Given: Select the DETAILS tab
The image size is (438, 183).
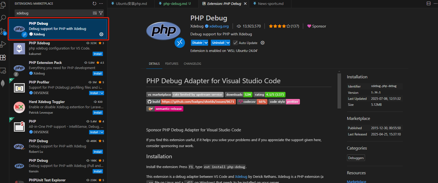Looking at the screenshot, I should click(154, 64).
